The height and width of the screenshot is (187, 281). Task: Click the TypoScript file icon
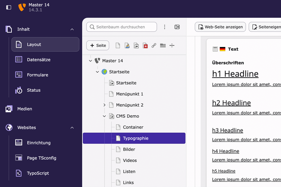click(18, 173)
